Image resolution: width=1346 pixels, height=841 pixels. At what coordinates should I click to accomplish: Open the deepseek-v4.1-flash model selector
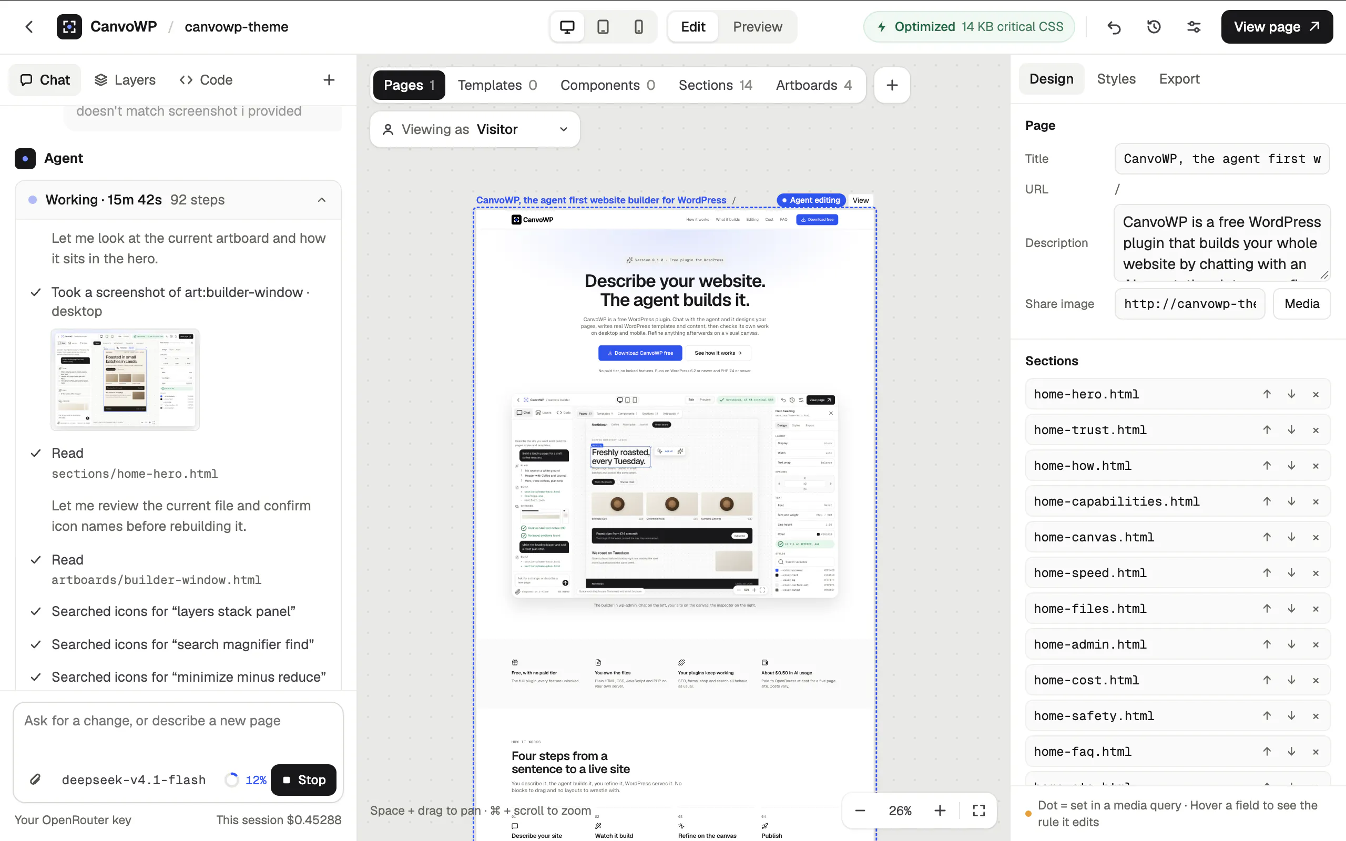(134, 780)
